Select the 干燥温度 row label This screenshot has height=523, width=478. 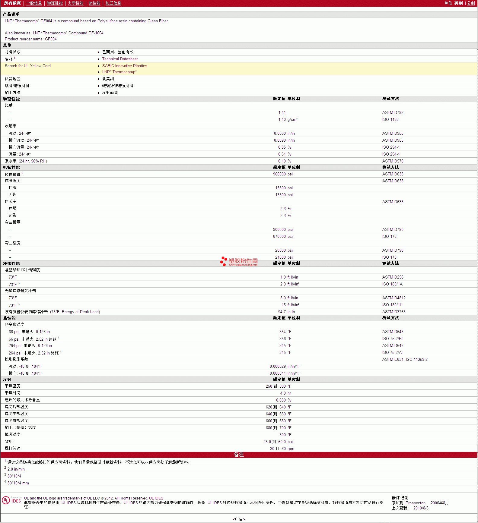tap(13, 386)
